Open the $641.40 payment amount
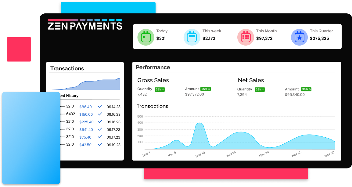The height and width of the screenshot is (187, 352). (x=86, y=130)
